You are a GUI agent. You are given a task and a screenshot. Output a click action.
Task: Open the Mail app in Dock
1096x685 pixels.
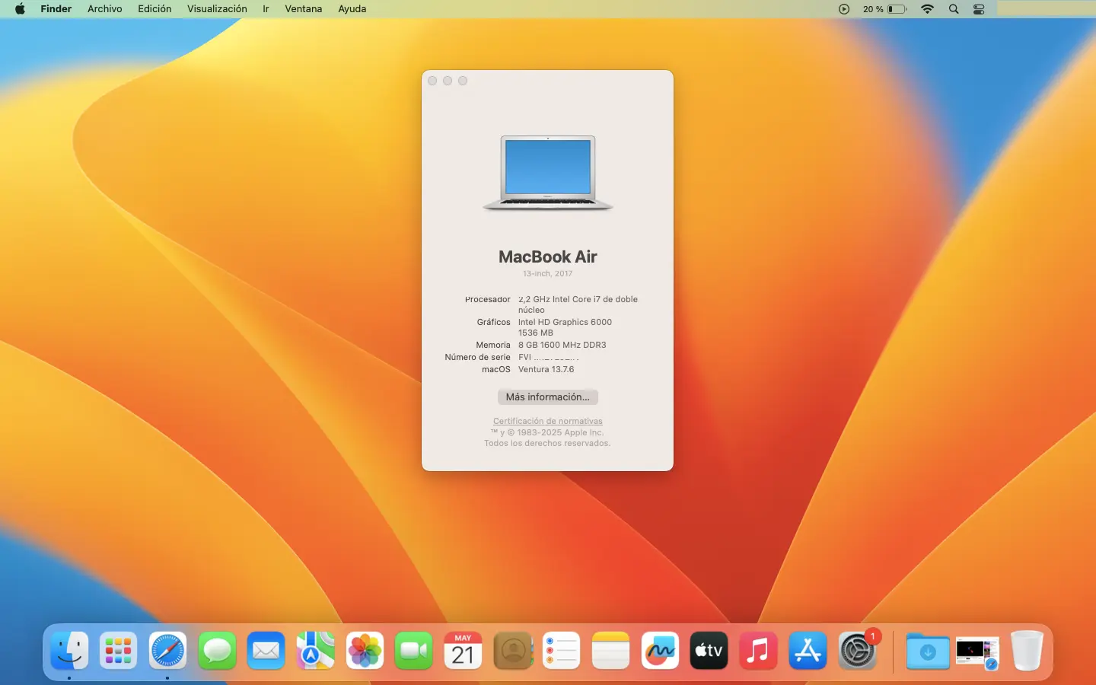266,651
